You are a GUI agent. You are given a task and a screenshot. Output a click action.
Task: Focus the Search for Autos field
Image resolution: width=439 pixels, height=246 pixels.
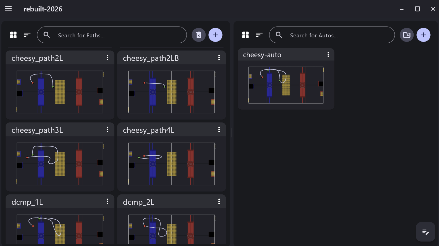click(x=332, y=35)
